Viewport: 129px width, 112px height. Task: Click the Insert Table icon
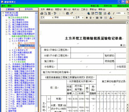pyautogui.click(x=96, y=13)
